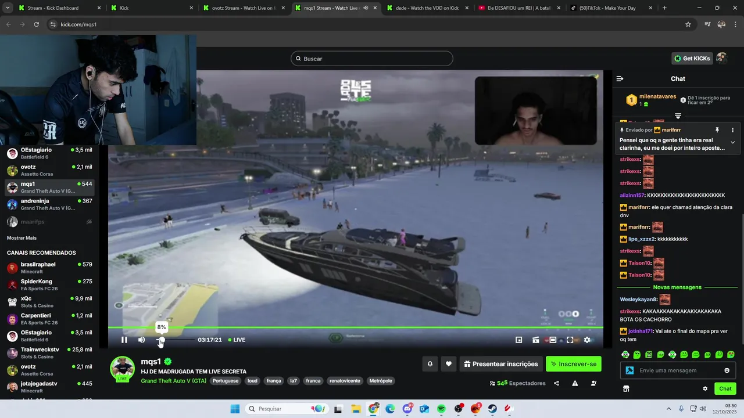
Task: Open pinned message three-dot menu
Action: pos(732,130)
